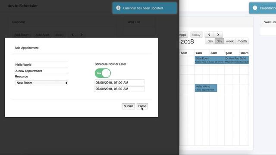Image resolution: width=276 pixels, height=155 pixels.
Task: Toggle the Schedule Now or Later switch
Action: tap(103, 73)
